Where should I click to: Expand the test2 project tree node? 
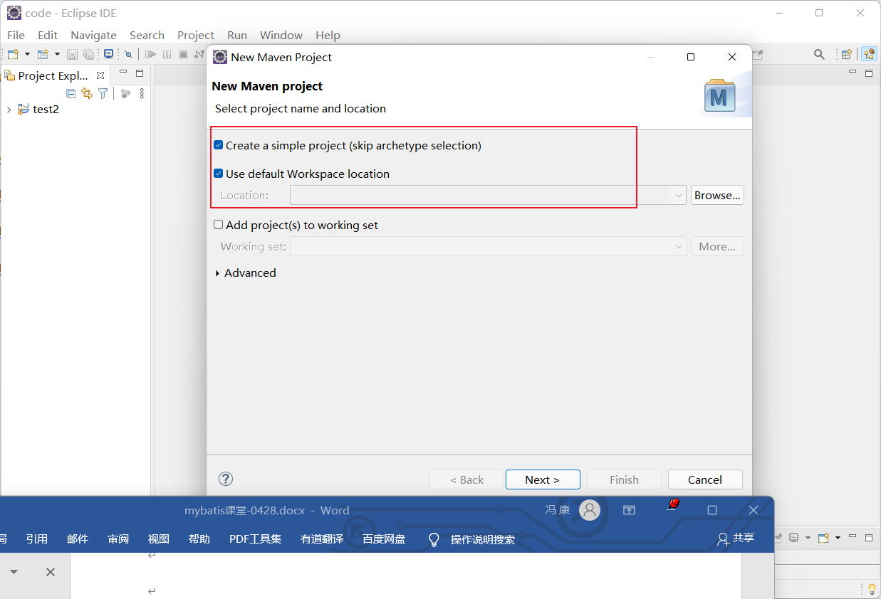[9, 110]
